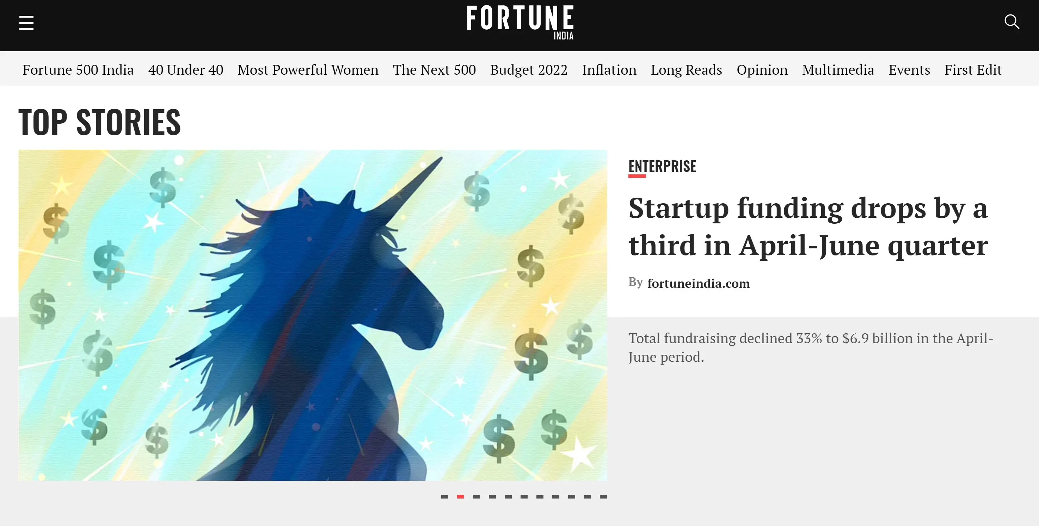Viewport: 1039px width, 526px height.
Task: Open The Next 500 tab
Action: (435, 69)
